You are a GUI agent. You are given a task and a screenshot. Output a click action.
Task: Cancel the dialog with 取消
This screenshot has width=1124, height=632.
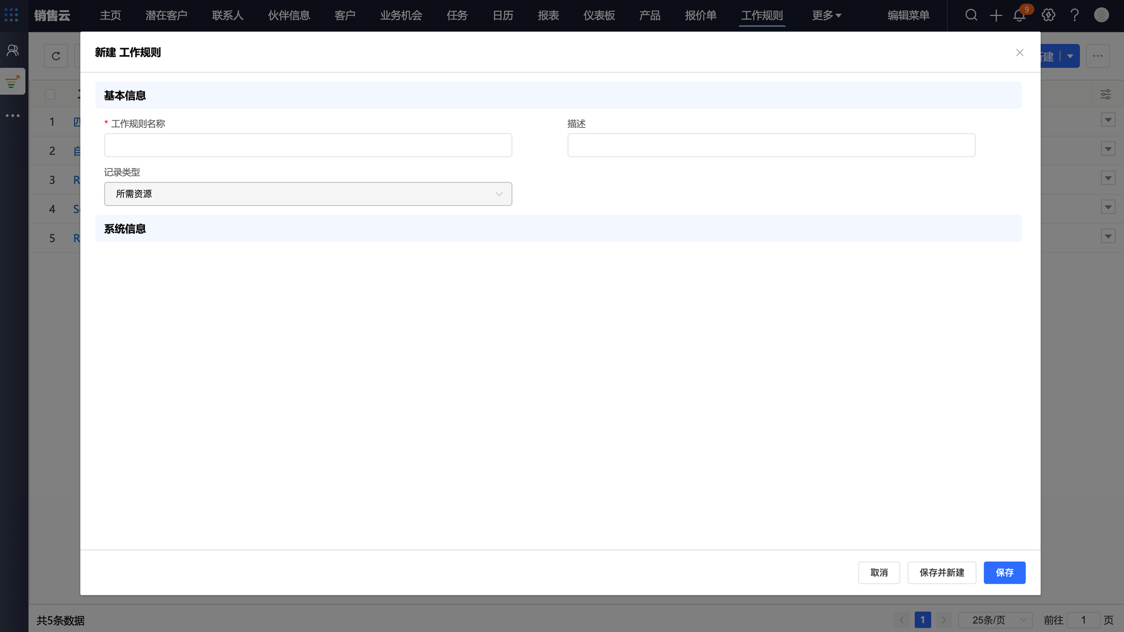coord(879,573)
